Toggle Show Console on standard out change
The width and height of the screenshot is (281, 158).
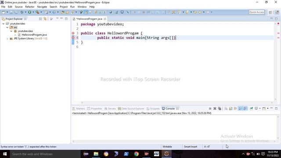coord(240,108)
